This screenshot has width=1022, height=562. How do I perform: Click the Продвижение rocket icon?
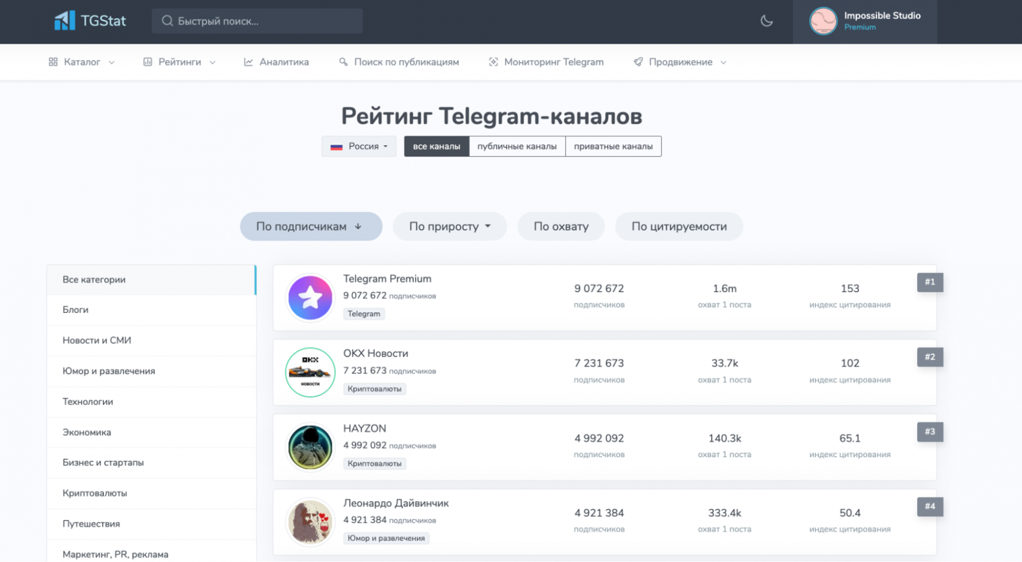click(638, 62)
